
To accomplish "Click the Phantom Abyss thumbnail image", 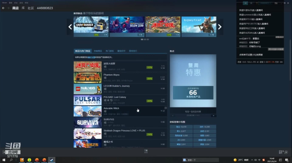I will [x=88, y=78].
